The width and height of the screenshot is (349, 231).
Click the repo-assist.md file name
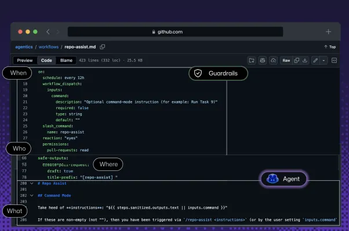[x=80, y=47]
